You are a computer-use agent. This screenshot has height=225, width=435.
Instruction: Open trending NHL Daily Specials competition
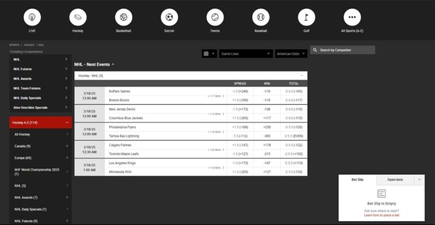(x=40, y=98)
